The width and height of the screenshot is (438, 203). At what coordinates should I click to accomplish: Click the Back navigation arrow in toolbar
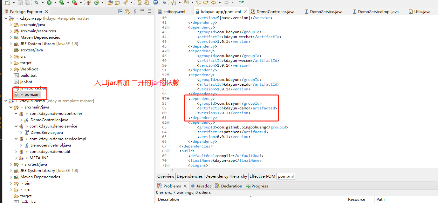pyautogui.click(x=214, y=3)
